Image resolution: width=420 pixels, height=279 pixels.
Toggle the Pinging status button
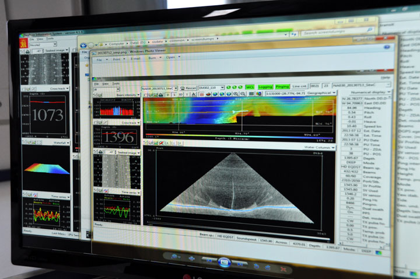pos(282,86)
